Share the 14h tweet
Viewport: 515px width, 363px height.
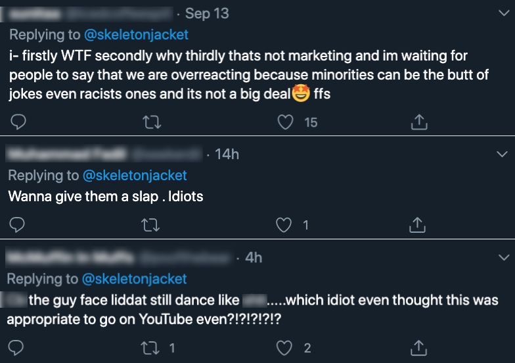(x=418, y=225)
